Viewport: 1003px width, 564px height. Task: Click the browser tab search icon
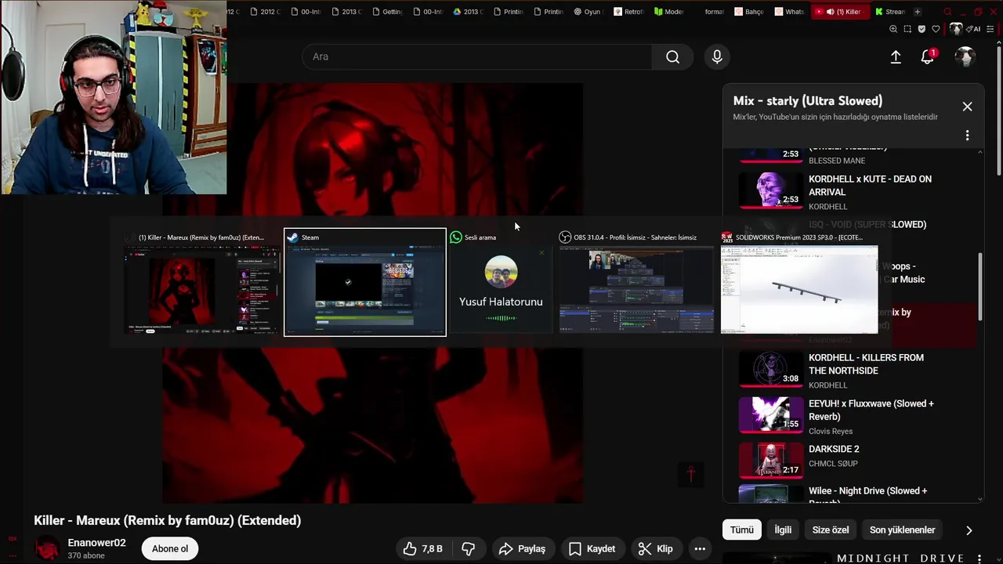coord(947,12)
